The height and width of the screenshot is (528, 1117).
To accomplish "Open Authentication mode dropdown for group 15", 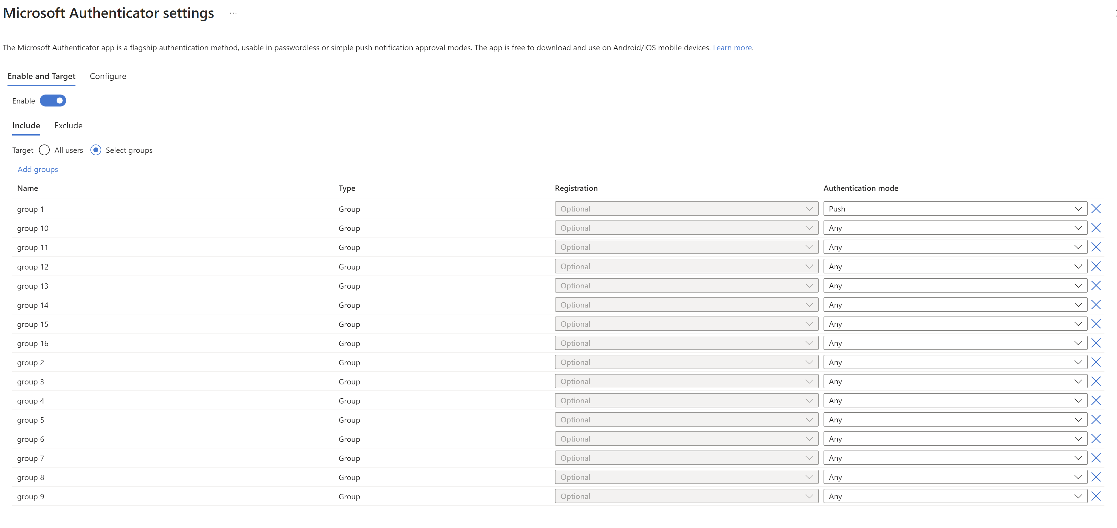I will tap(955, 324).
